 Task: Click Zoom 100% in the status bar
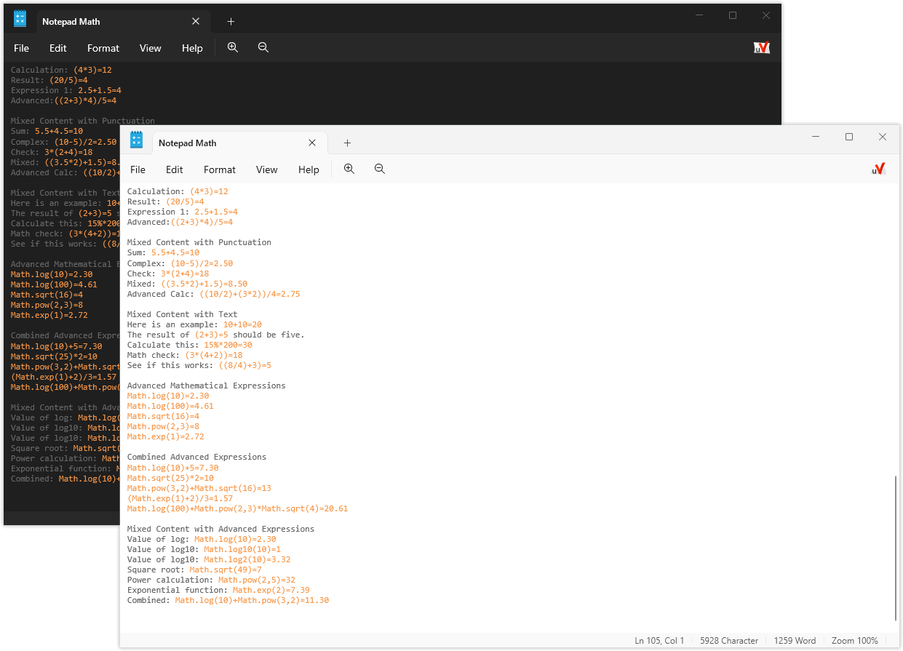point(854,641)
